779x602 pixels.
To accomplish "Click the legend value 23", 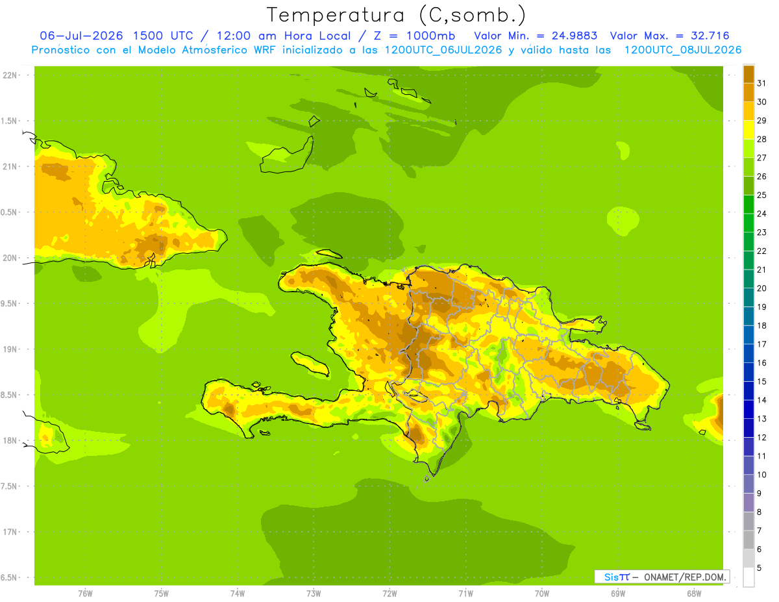I will tap(761, 232).
